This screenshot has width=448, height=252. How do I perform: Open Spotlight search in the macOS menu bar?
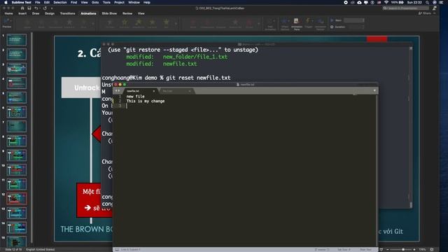427,2
